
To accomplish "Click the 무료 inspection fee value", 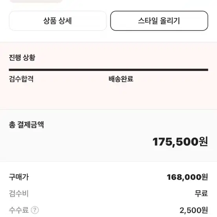I will 201,193.
